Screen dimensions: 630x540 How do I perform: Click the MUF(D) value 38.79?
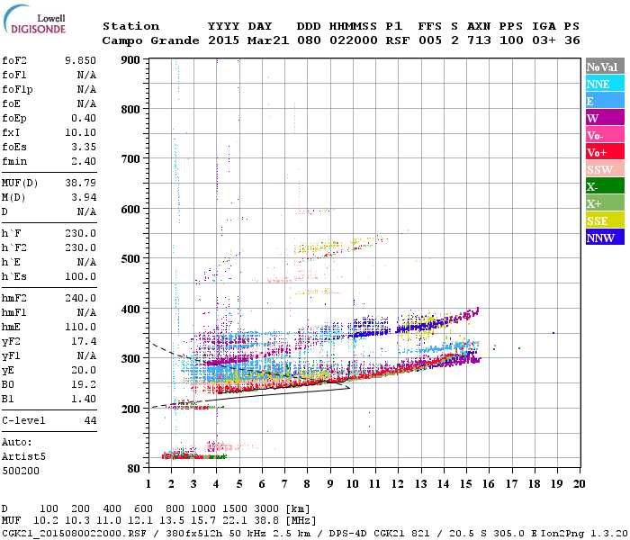[x=80, y=183]
